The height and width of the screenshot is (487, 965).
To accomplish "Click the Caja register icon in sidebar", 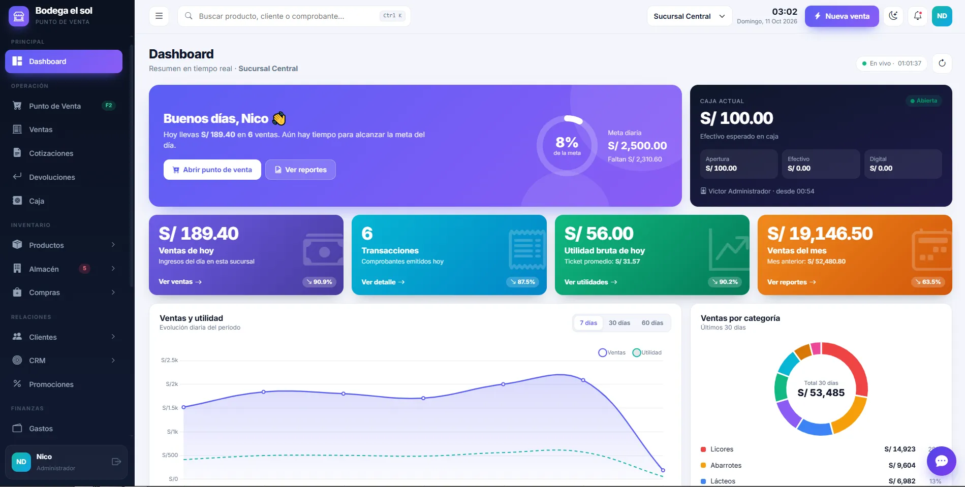I will coord(17,201).
